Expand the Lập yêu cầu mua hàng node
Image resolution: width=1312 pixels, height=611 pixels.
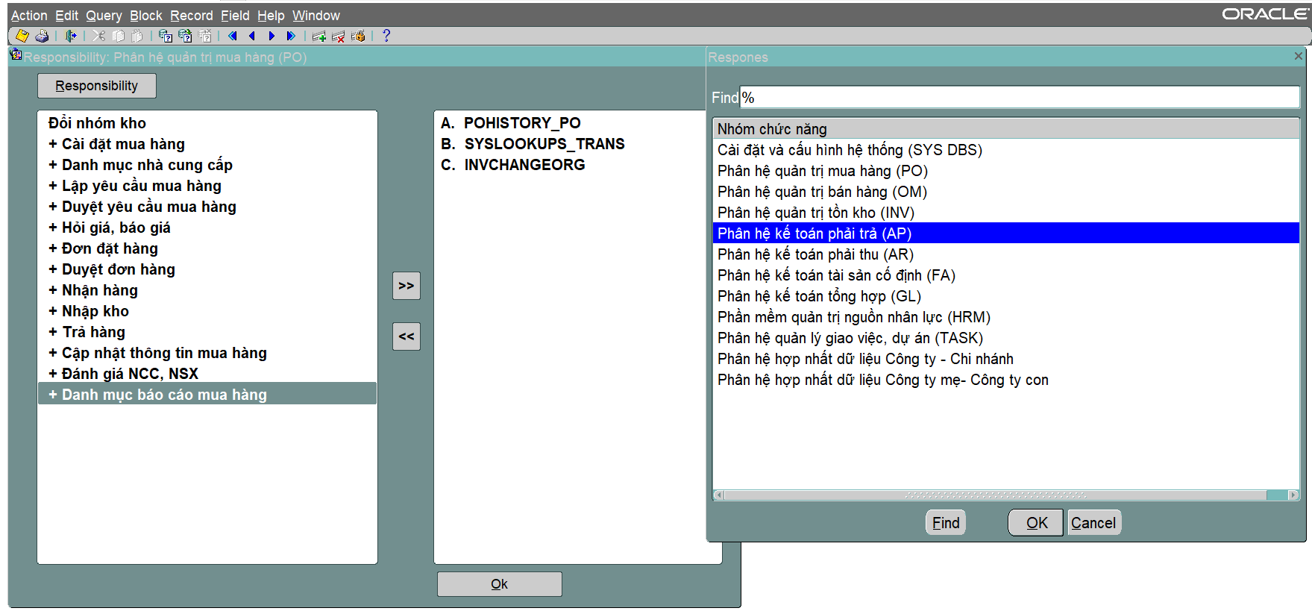tap(53, 186)
